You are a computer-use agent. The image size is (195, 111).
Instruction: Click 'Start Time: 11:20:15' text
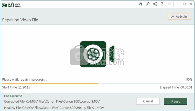coord(16,87)
